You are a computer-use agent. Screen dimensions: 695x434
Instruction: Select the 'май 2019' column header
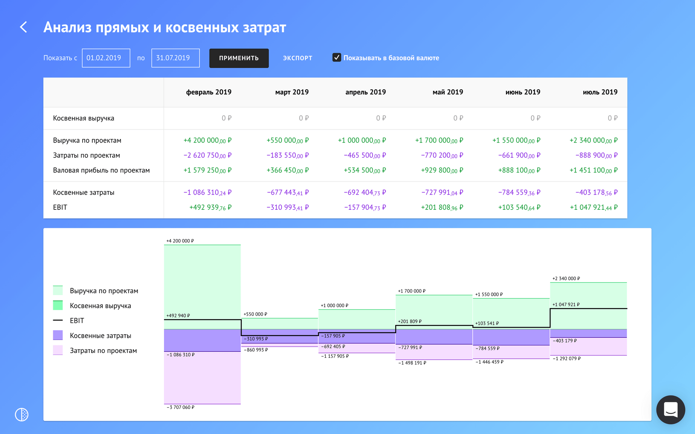[448, 92]
